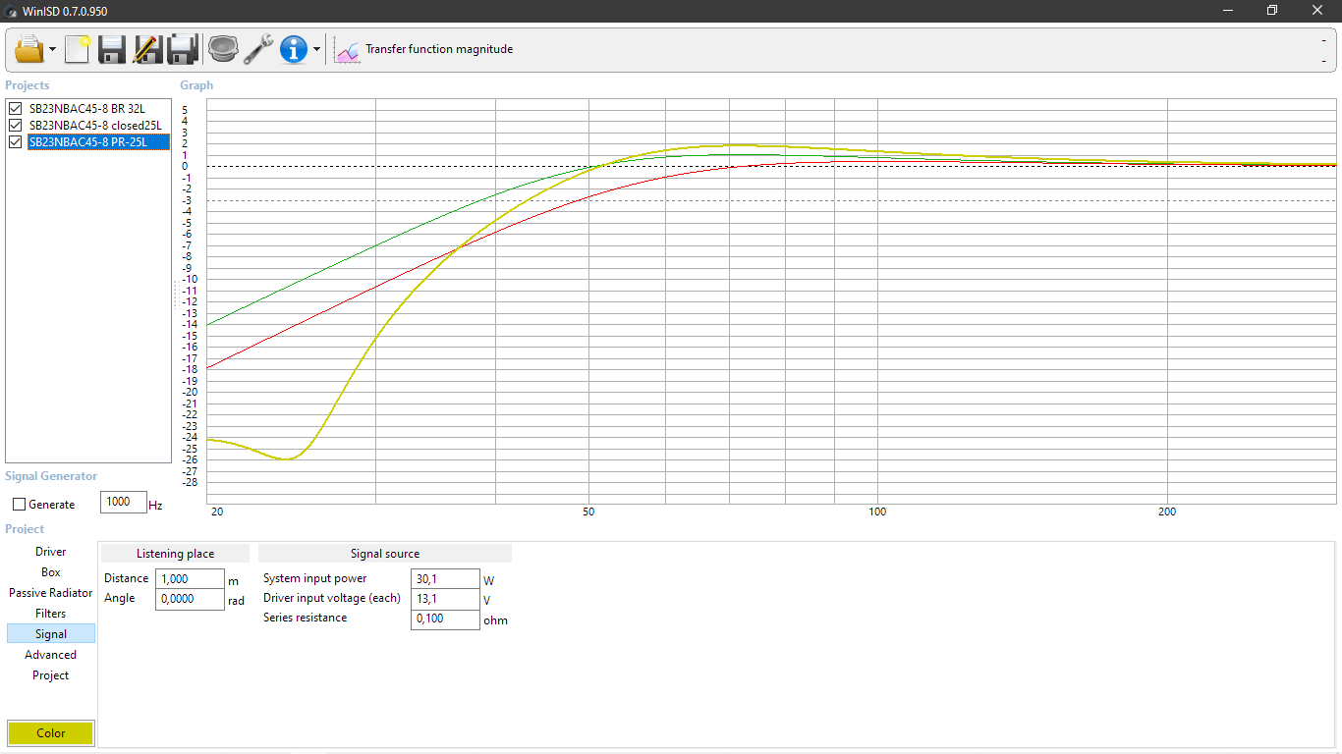Image resolution: width=1342 pixels, height=754 pixels.
Task: Save all projects with the stacked floppy icon
Action: 183,48
